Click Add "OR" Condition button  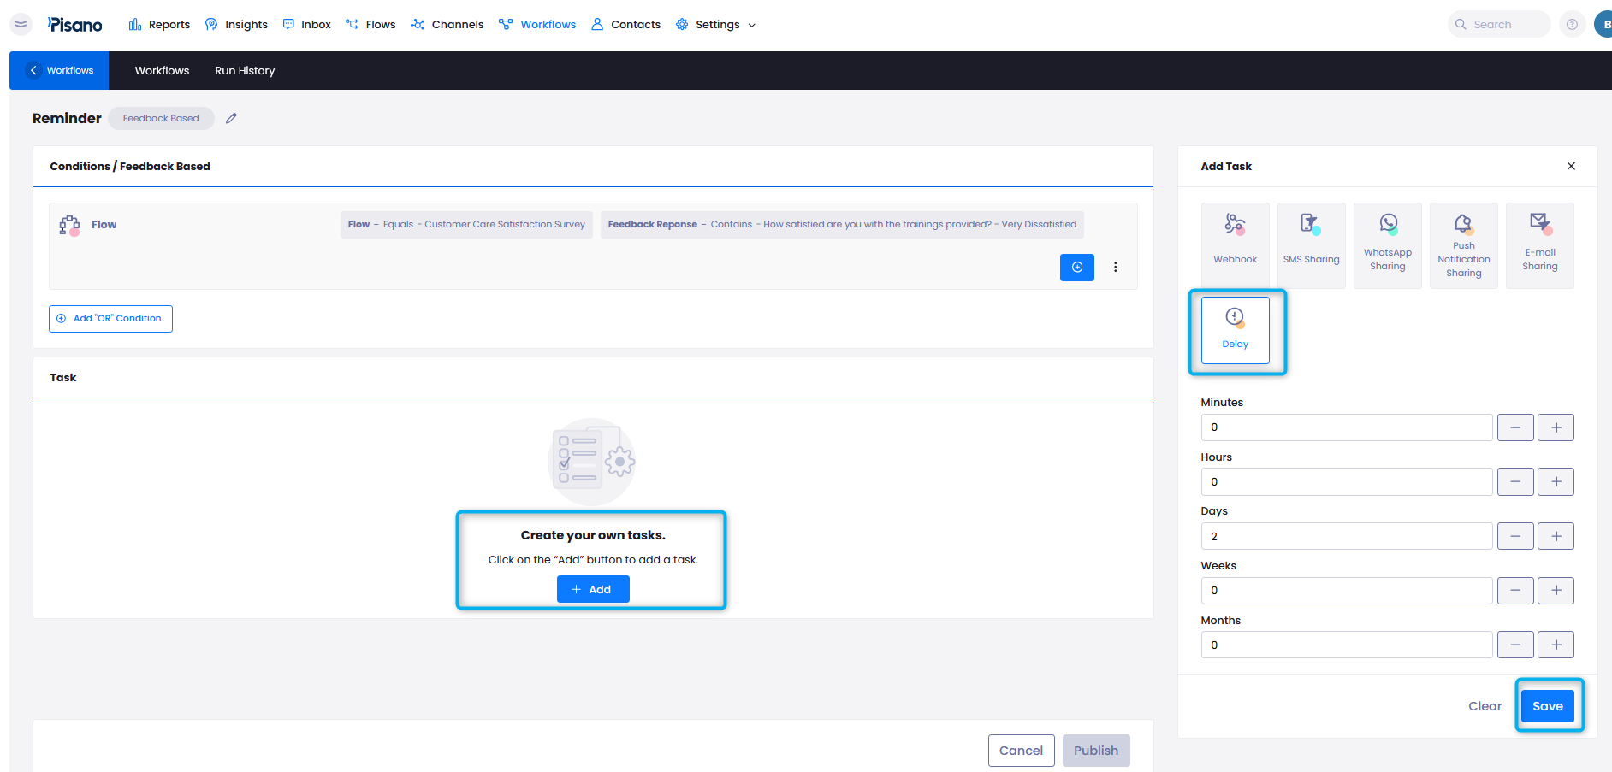point(110,319)
